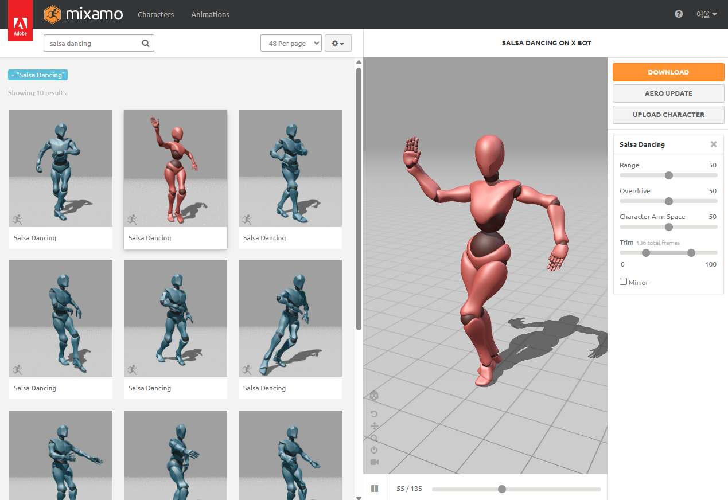728x500 pixels.
Task: Open the help question mark icon
Action: 679,14
